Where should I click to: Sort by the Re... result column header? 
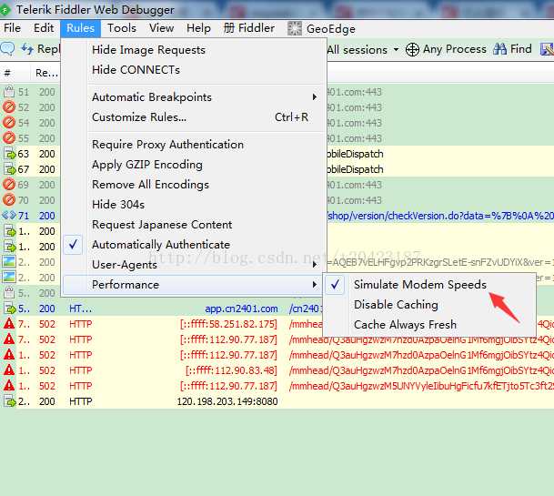tap(46, 73)
